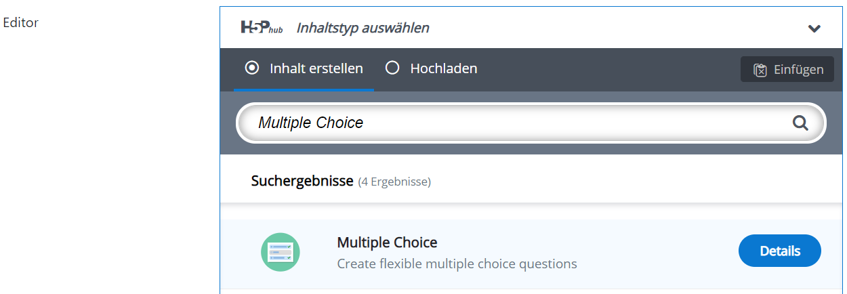Collapse the hub panel with the chevron
847x294 pixels.
coord(814,28)
